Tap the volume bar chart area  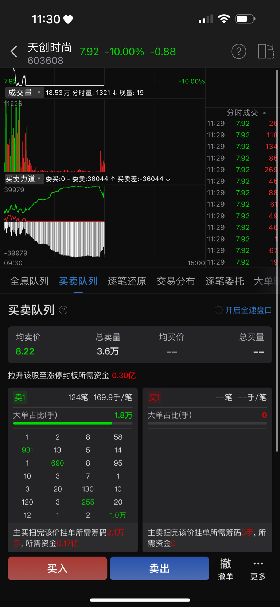pos(104,135)
